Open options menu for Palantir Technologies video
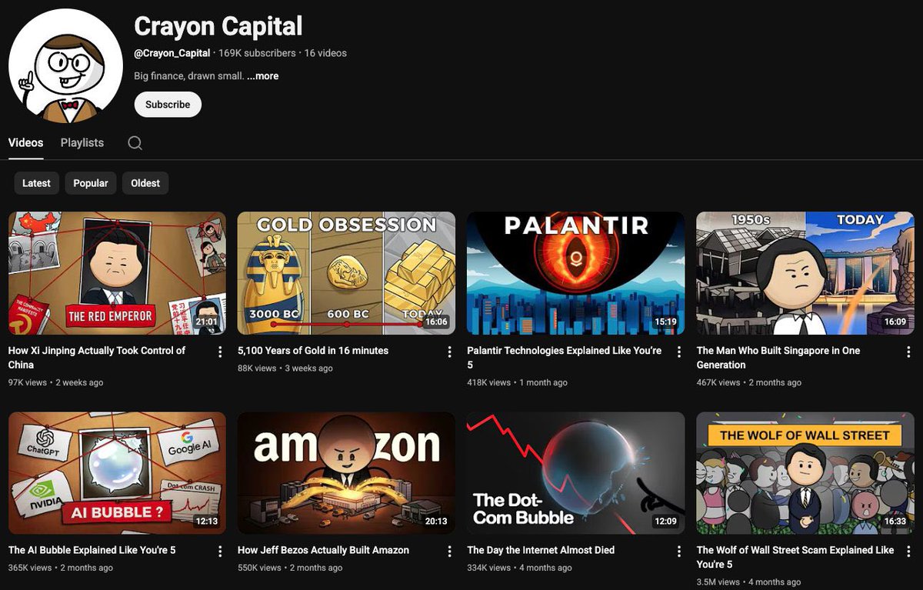Screen dimensions: 923x590 678,352
